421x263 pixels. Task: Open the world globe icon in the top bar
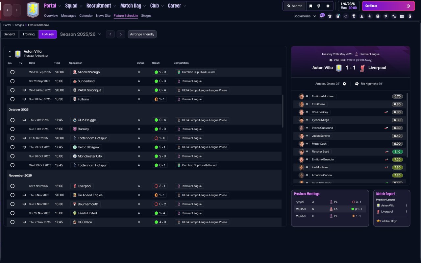coord(319,6)
